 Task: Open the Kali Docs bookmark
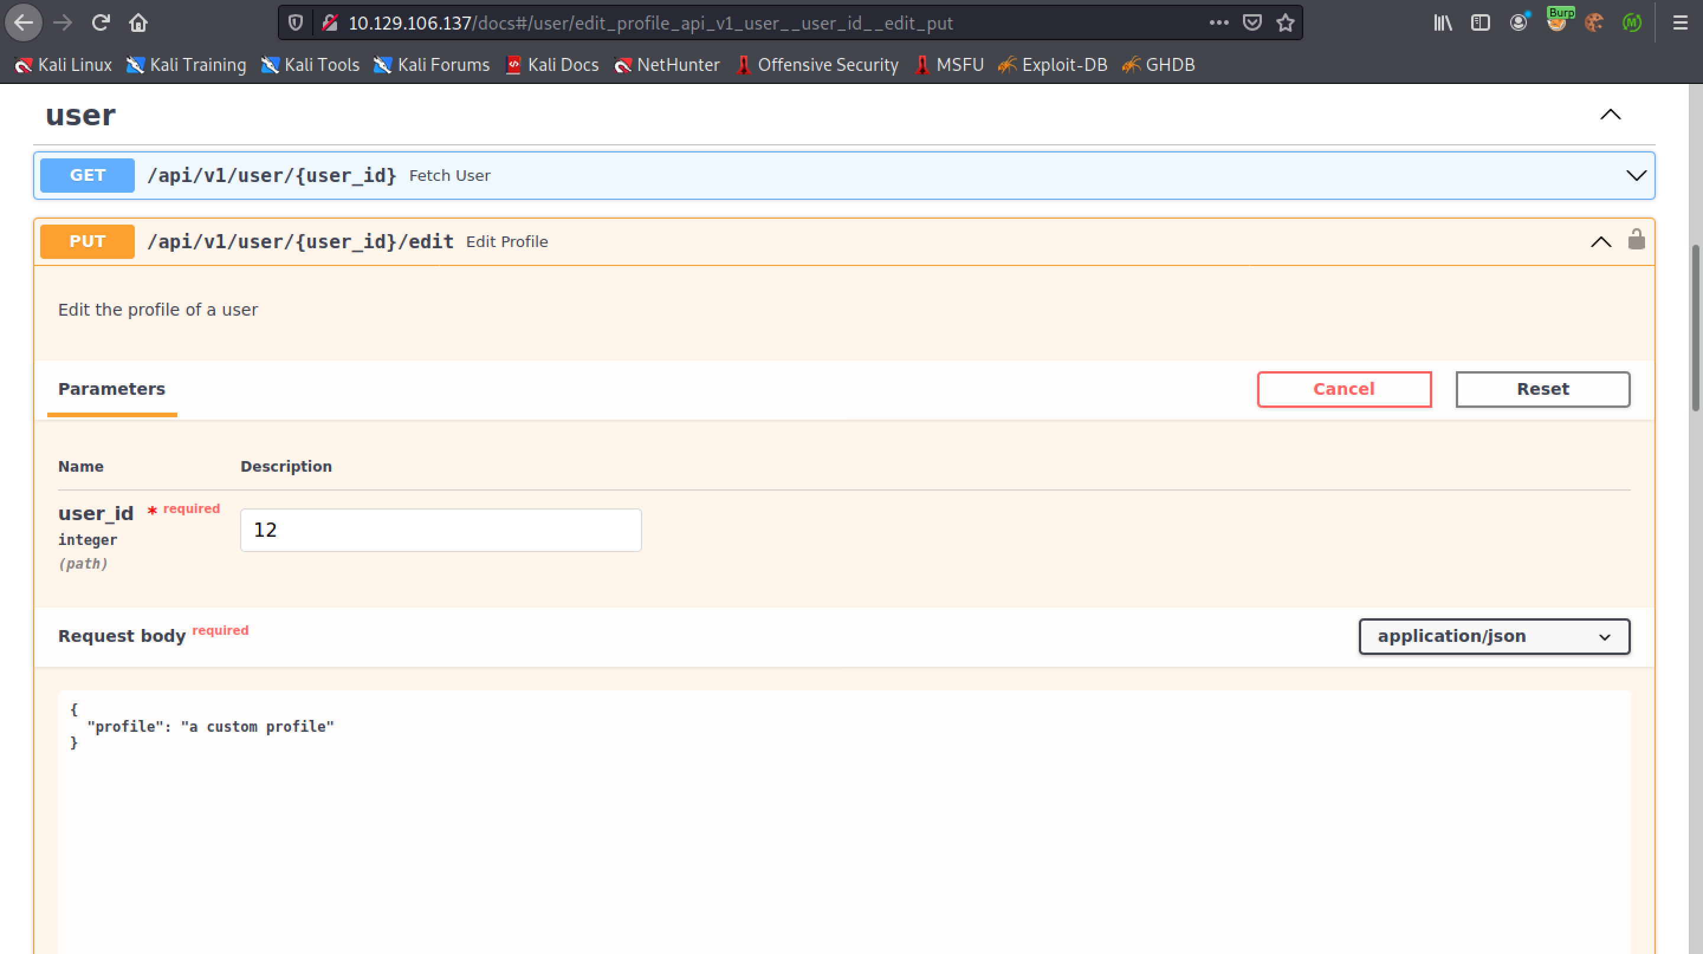(552, 65)
